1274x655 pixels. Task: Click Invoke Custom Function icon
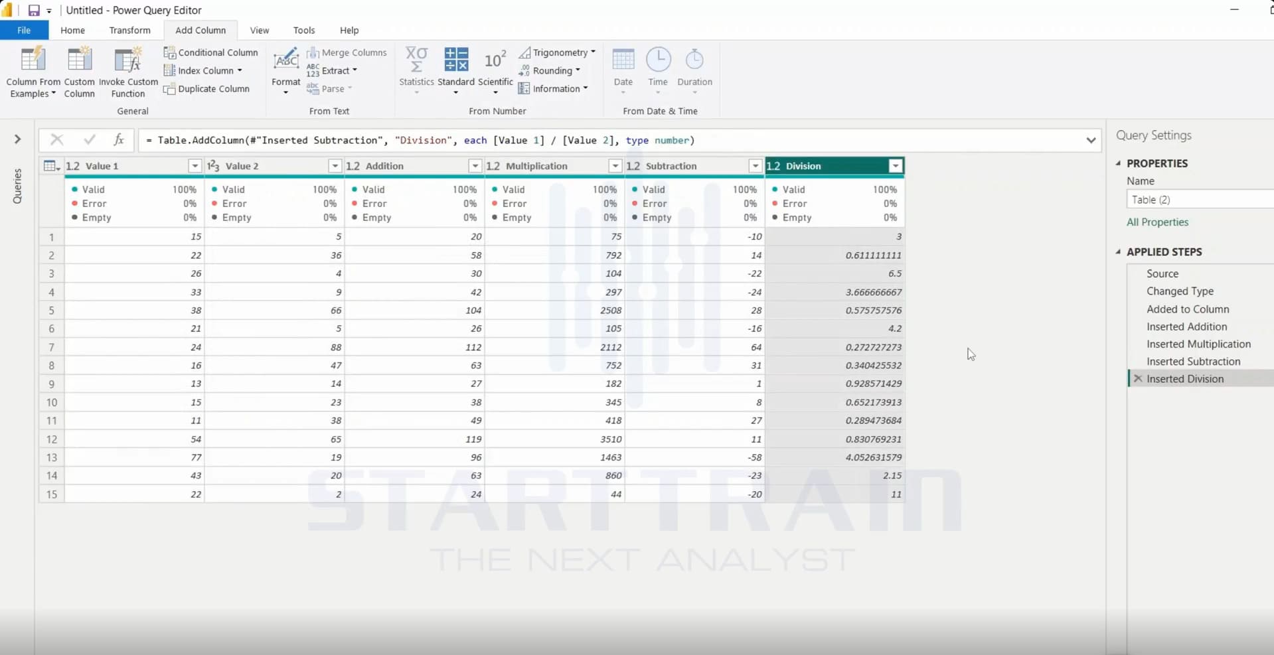[127, 59]
